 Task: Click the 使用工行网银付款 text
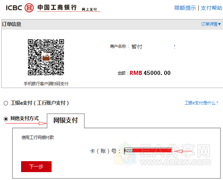(x=38, y=137)
